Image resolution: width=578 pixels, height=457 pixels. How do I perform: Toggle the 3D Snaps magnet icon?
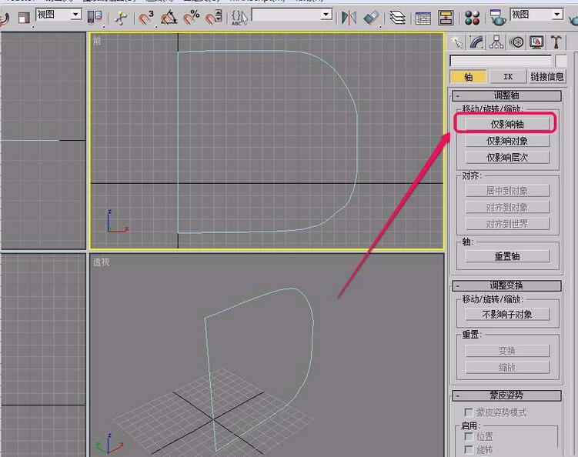pyautogui.click(x=146, y=18)
